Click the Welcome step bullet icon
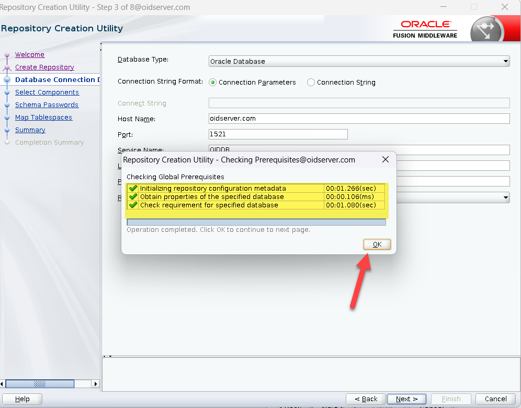 click(x=7, y=55)
